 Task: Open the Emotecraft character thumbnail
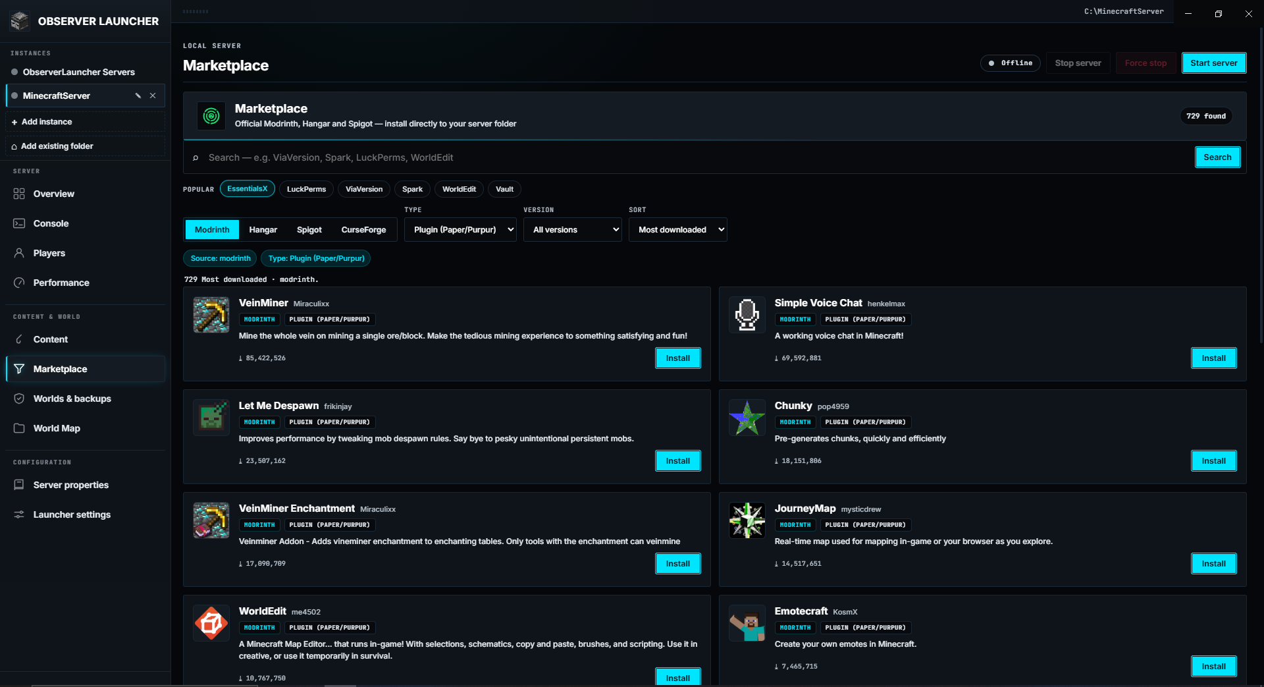747,623
